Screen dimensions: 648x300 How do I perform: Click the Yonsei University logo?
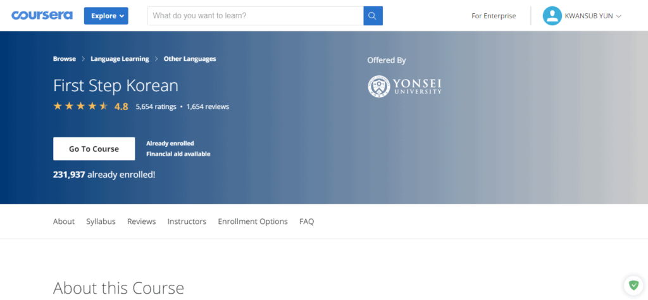click(x=404, y=86)
